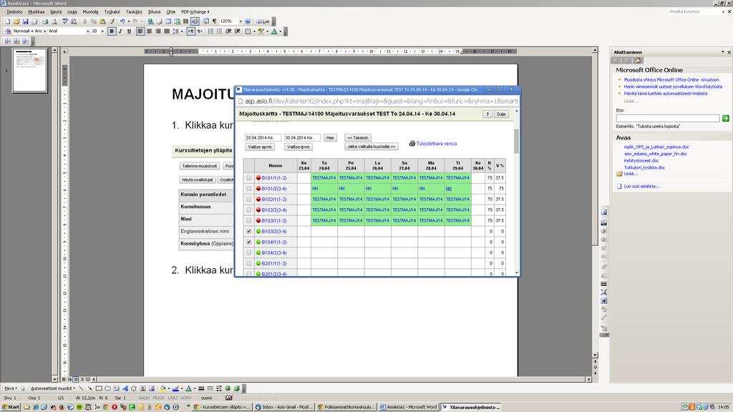Click the Hae button in Majoituskartta

click(x=330, y=138)
